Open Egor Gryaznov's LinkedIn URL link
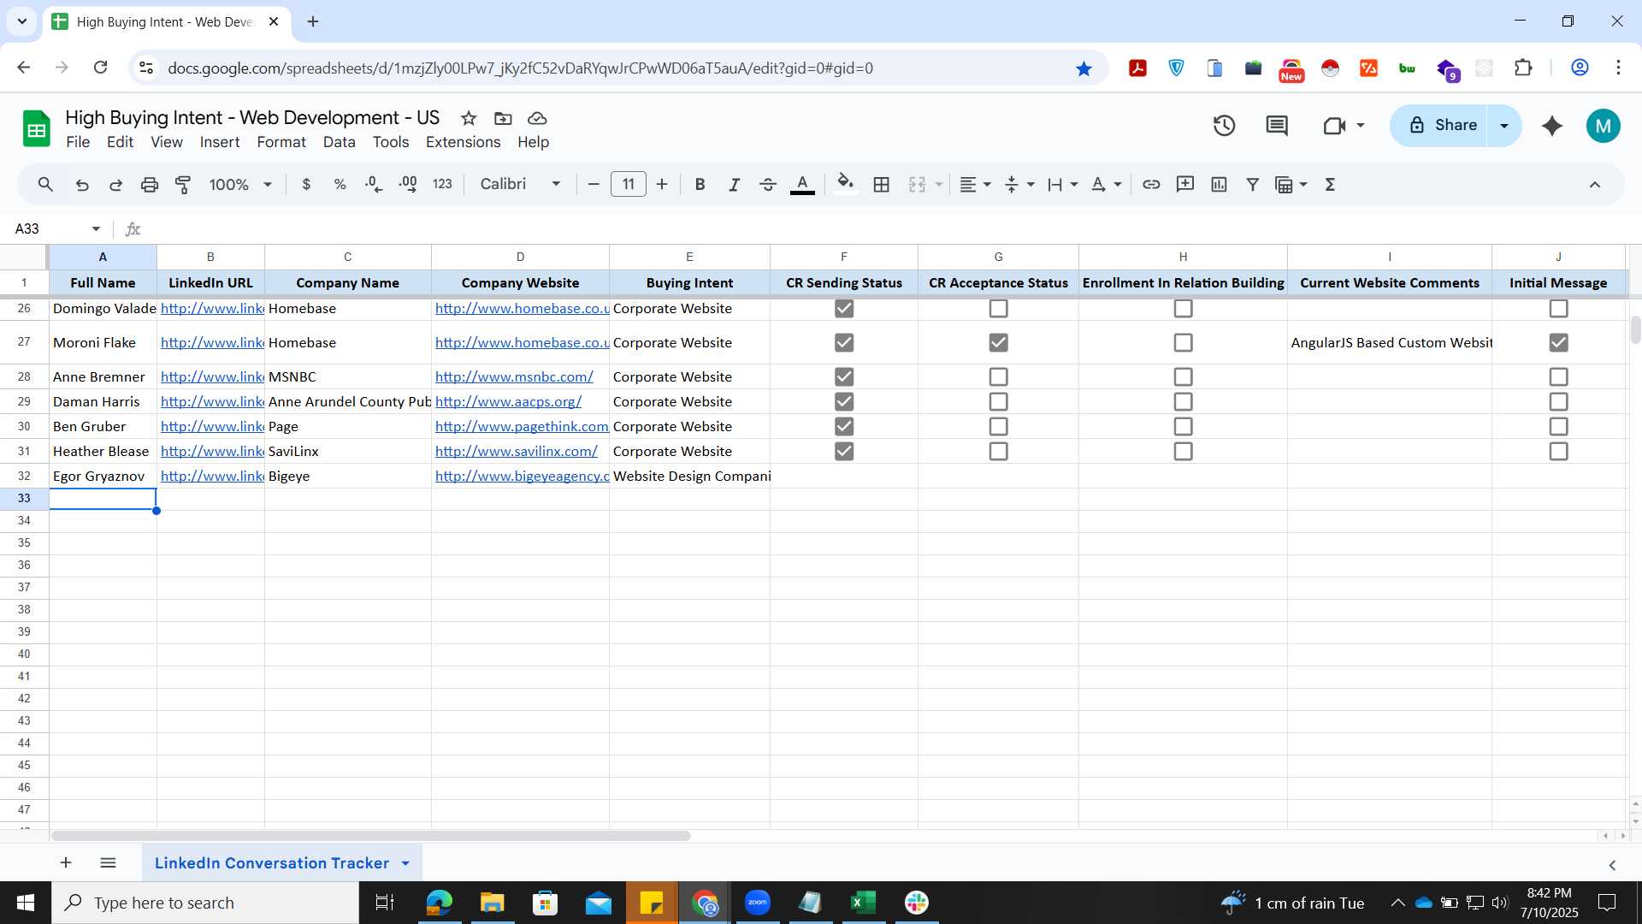 [x=212, y=476]
